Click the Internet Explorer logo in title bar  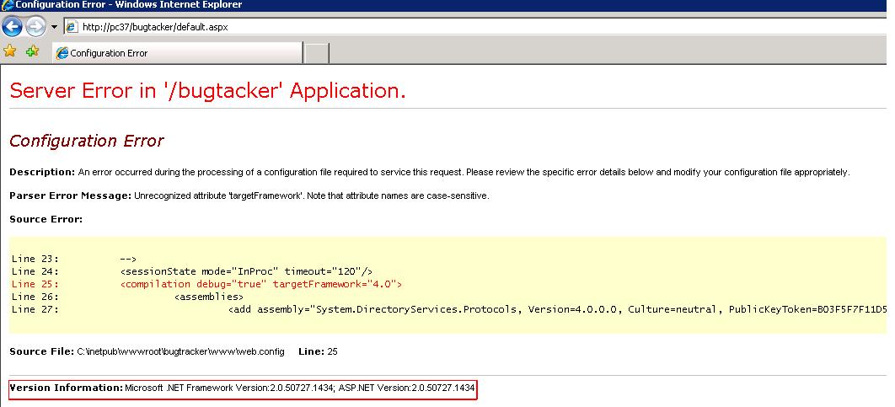coord(7,5)
